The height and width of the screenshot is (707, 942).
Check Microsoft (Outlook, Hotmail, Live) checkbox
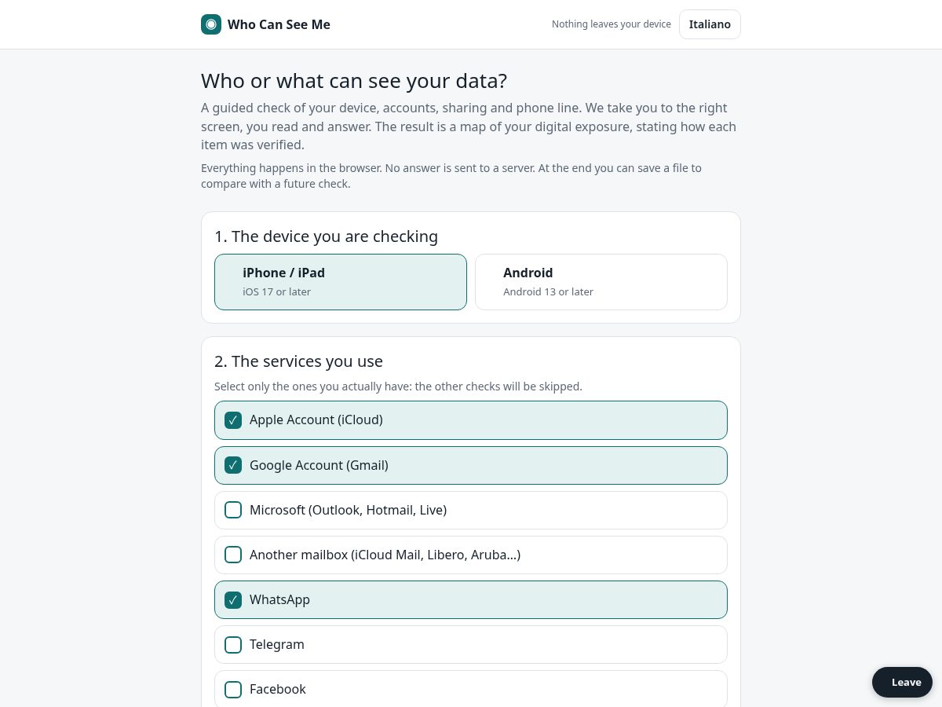[x=233, y=510]
